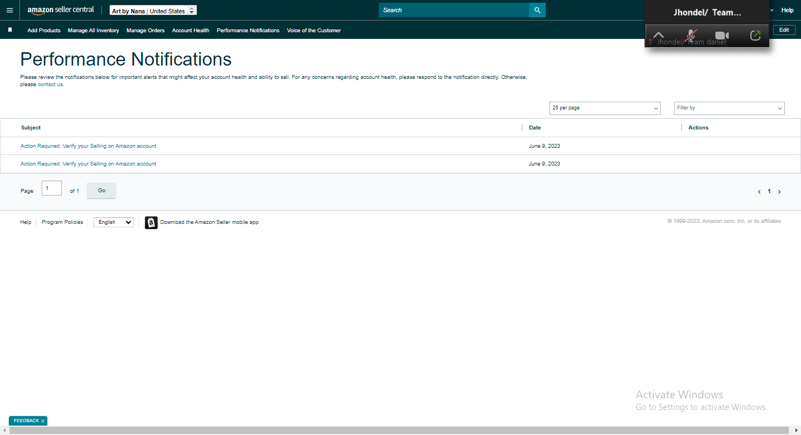Click current page number 1 in pager
This screenshot has width=801, height=435.
[769, 192]
